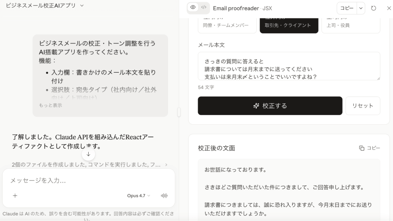Click the voice input waveform icon
The height and width of the screenshot is (221, 393).
[164, 195]
